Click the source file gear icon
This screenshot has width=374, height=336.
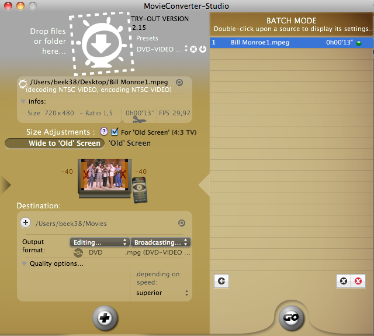pos(23,84)
